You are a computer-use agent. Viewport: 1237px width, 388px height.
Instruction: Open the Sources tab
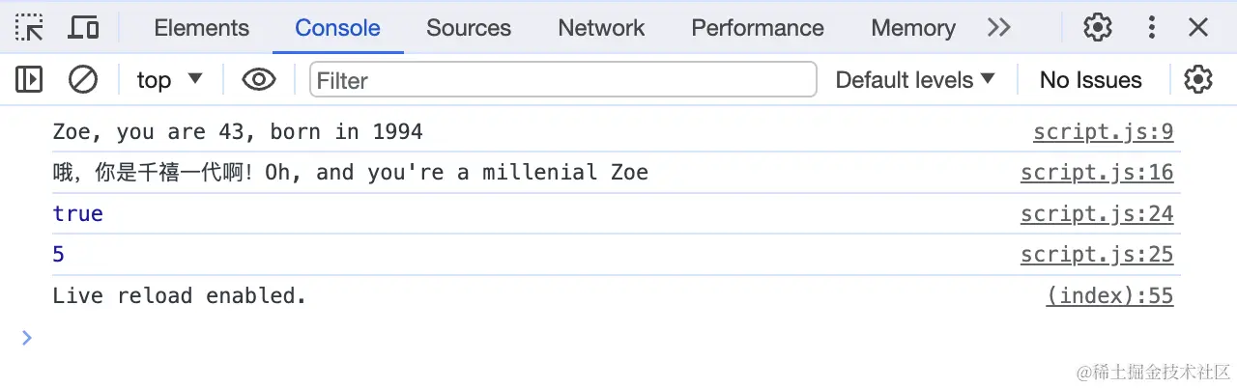click(x=469, y=28)
